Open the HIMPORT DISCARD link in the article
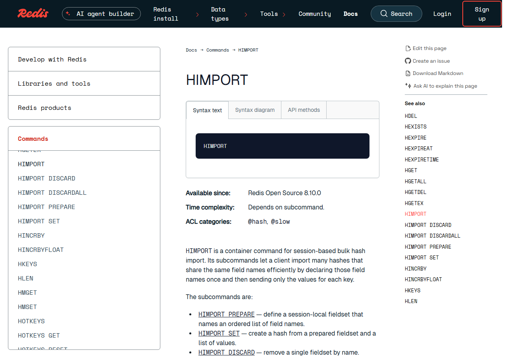This screenshot has height=357, width=508. coord(227,352)
